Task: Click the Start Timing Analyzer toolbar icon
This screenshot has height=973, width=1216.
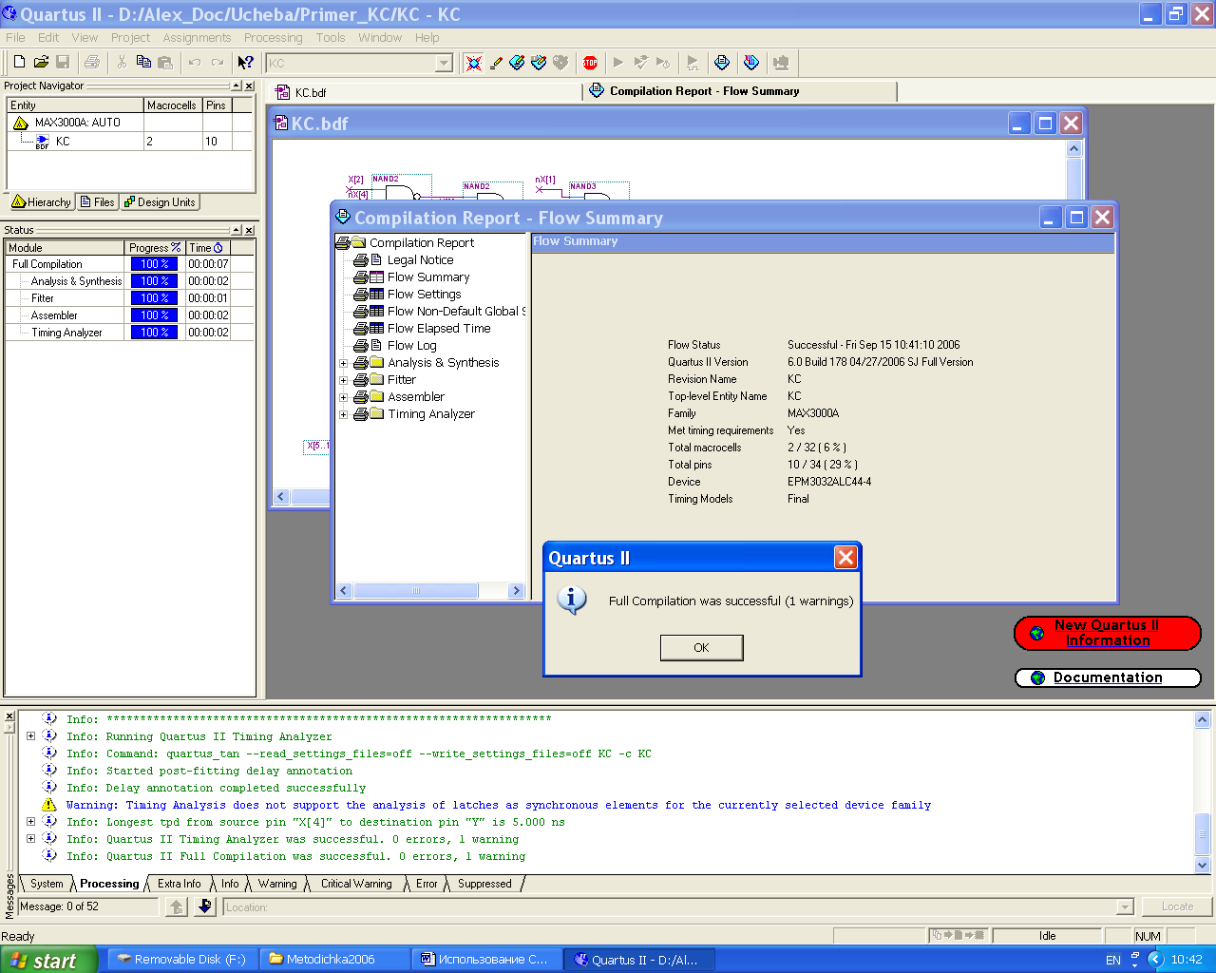Action: point(663,63)
